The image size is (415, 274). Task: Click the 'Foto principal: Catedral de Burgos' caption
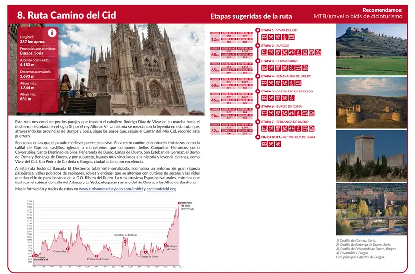360,257
